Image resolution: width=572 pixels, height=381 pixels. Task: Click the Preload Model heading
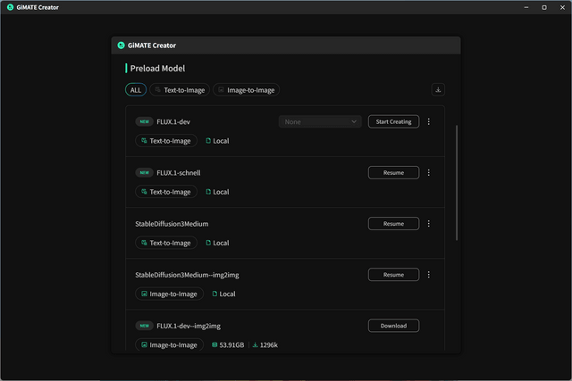(157, 68)
